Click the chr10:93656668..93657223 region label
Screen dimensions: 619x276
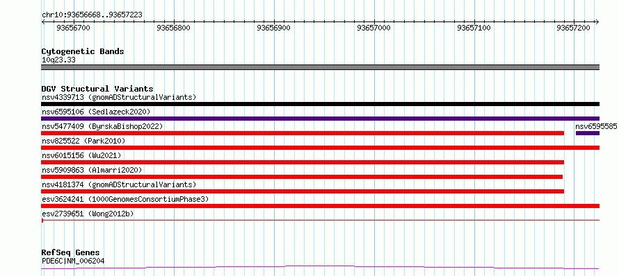point(92,15)
